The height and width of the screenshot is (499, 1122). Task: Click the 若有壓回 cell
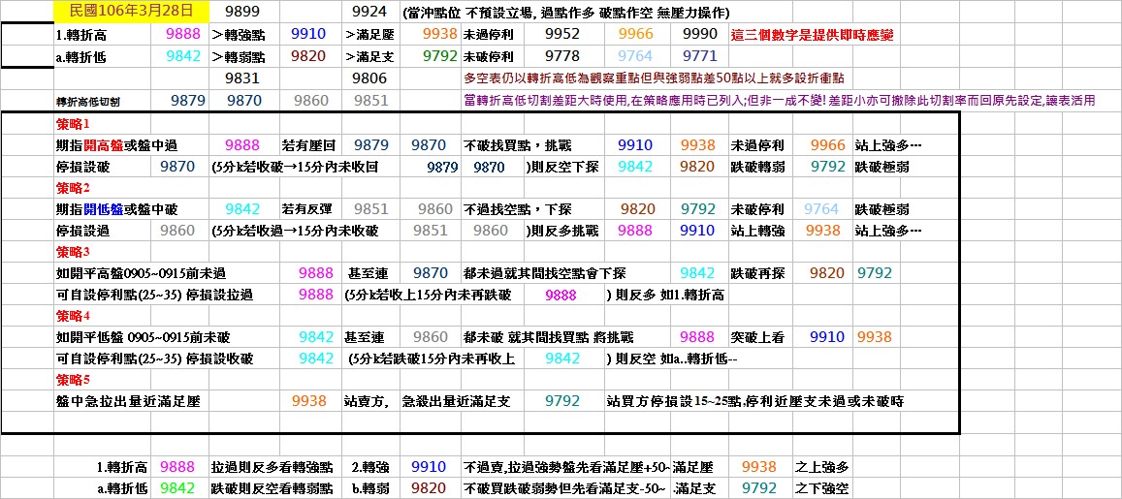tap(308, 146)
